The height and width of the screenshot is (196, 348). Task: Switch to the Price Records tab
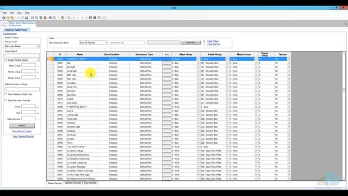(90, 183)
